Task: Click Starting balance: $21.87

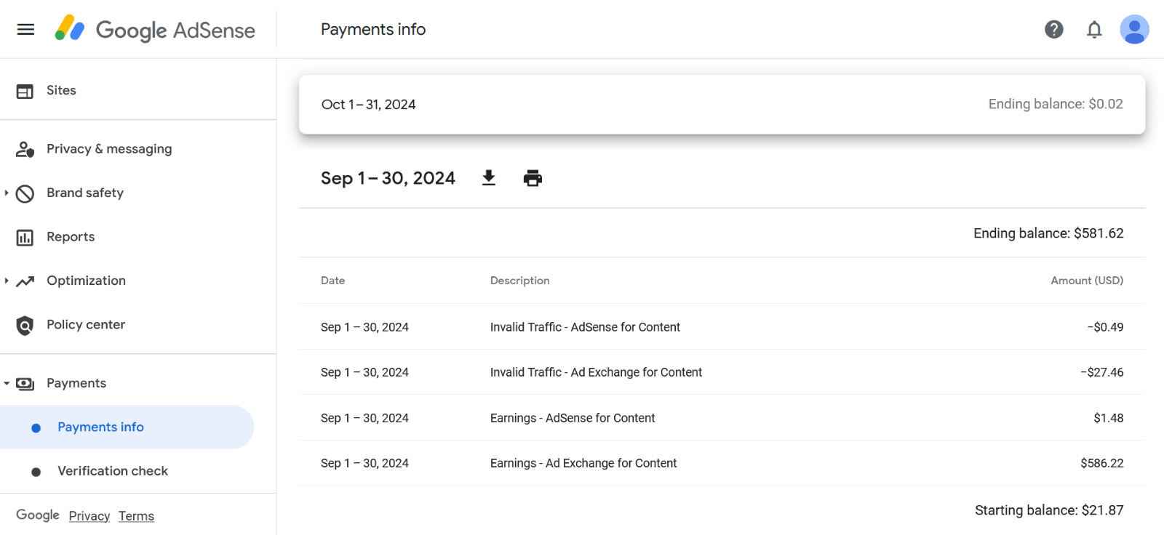Action: point(1049,510)
